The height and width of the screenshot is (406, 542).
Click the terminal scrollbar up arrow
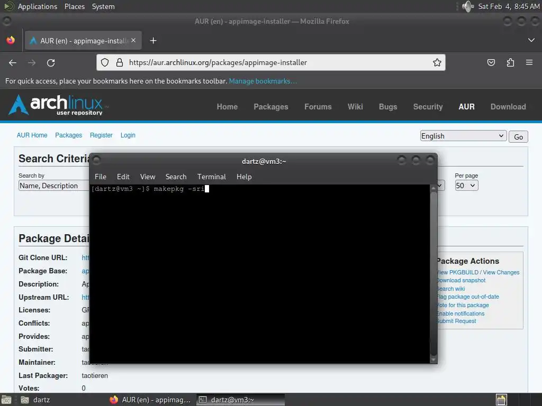[433, 188]
